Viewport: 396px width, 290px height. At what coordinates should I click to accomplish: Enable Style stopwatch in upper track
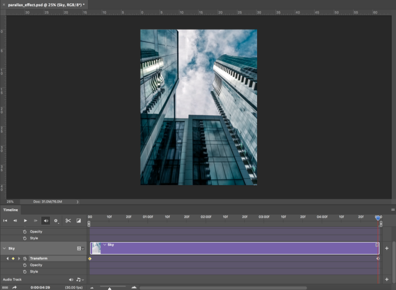pos(25,238)
